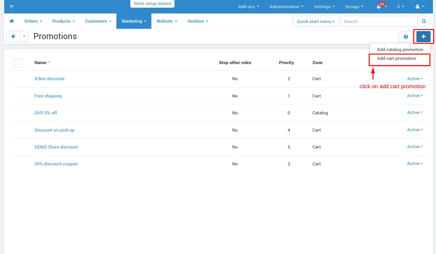The height and width of the screenshot is (254, 436).
Task: Open the dropdown beside the back arrow
Action: pos(24,36)
